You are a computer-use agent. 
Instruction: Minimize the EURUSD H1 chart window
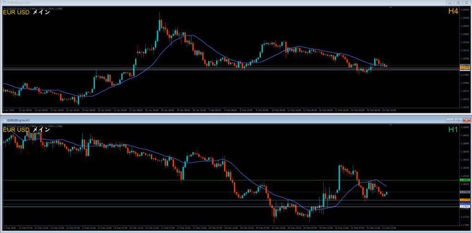(450, 120)
